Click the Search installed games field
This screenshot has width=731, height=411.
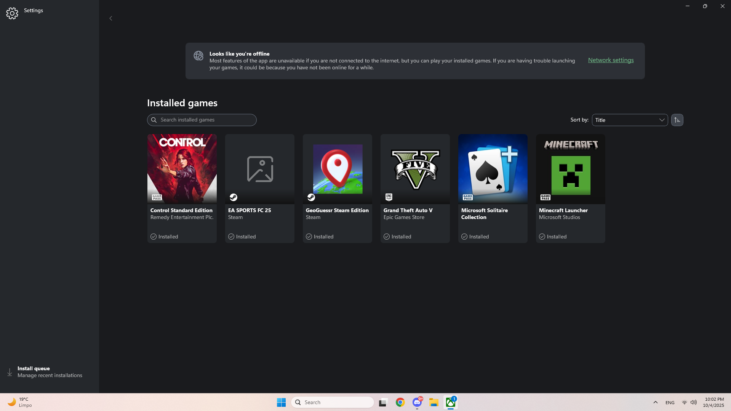coord(202,120)
